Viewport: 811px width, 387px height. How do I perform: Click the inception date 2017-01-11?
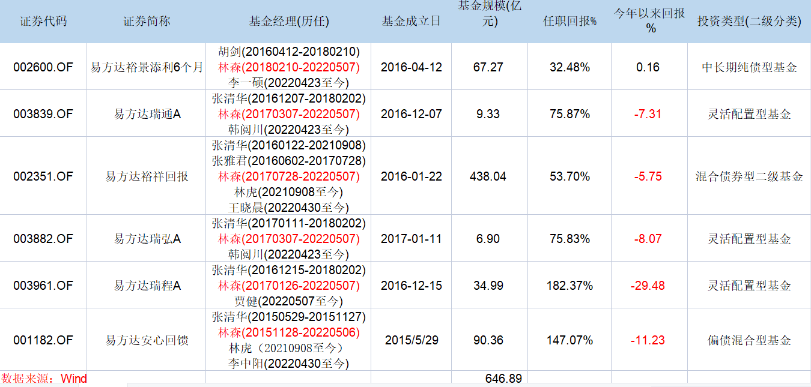[411, 239]
